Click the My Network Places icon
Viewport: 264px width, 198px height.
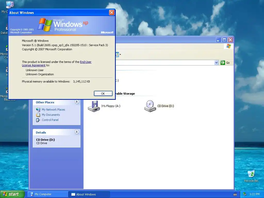click(38, 110)
